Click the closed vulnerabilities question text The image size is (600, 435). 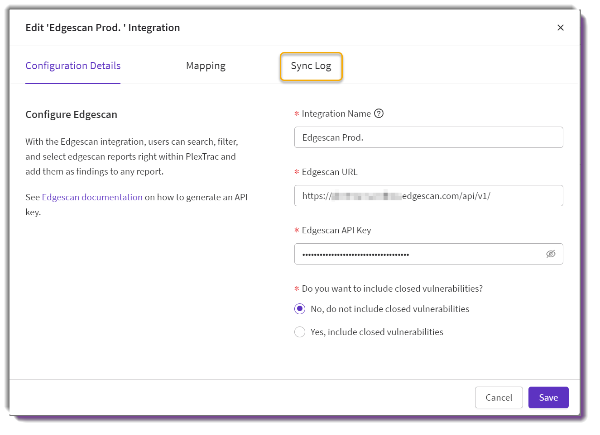pyautogui.click(x=392, y=288)
